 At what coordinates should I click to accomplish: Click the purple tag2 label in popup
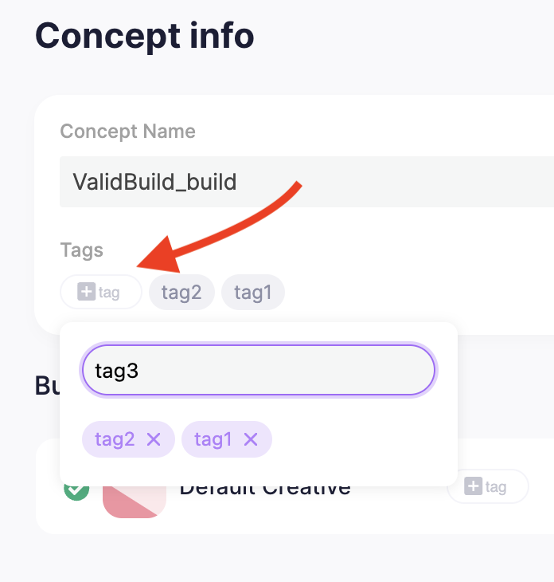115,438
